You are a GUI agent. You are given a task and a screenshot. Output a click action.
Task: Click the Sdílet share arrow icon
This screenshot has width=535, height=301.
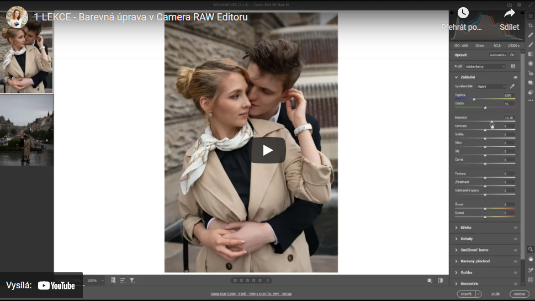(x=510, y=13)
